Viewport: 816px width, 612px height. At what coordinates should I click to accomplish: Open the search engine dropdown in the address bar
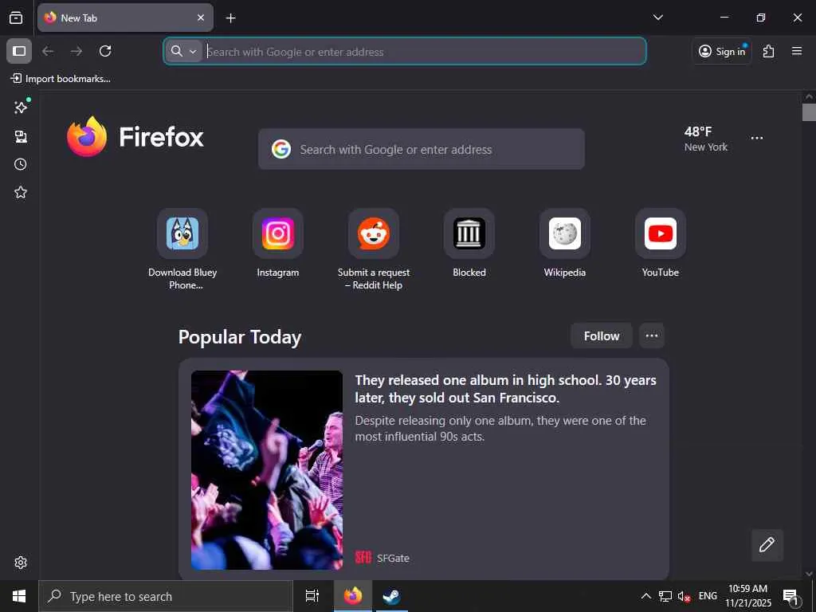(x=184, y=51)
